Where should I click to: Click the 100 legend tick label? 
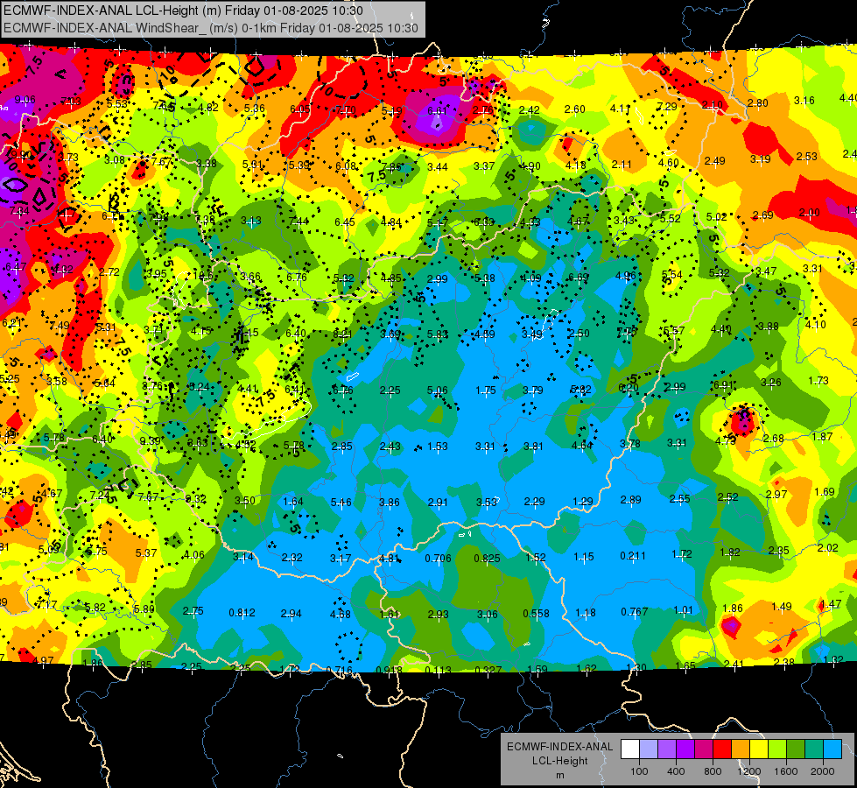pyautogui.click(x=639, y=771)
